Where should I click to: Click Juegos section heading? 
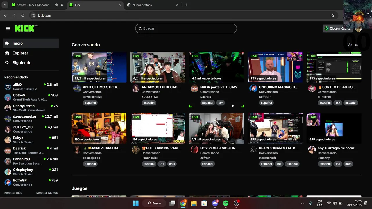coord(80,188)
